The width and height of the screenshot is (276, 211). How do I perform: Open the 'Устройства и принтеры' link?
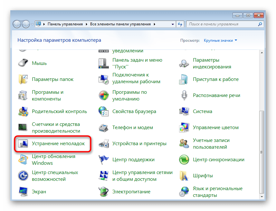[x=139, y=144]
